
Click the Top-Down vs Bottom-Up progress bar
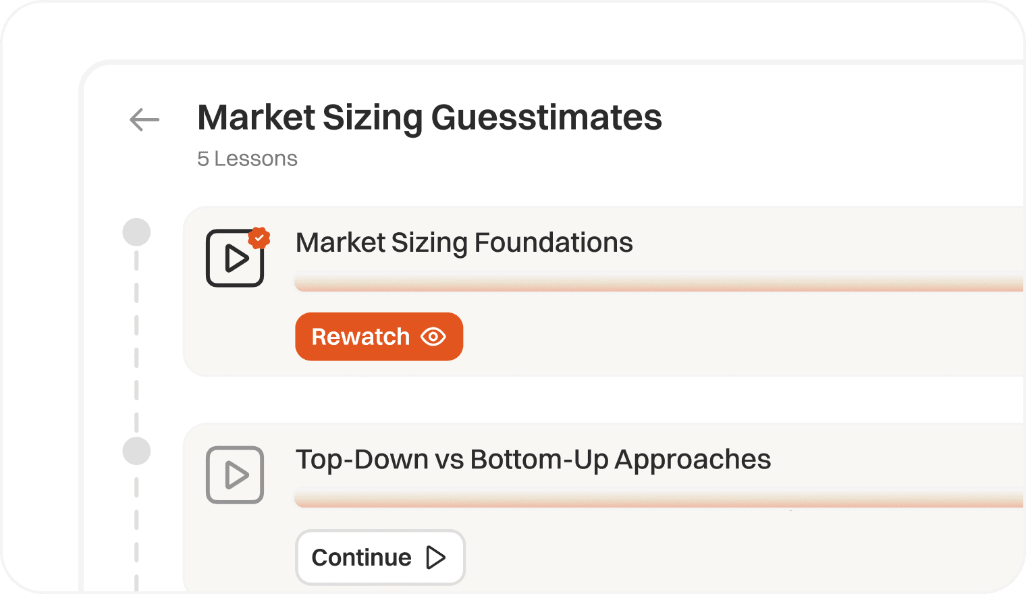(658, 500)
